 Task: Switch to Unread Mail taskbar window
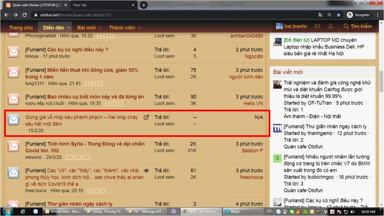click(x=63, y=212)
